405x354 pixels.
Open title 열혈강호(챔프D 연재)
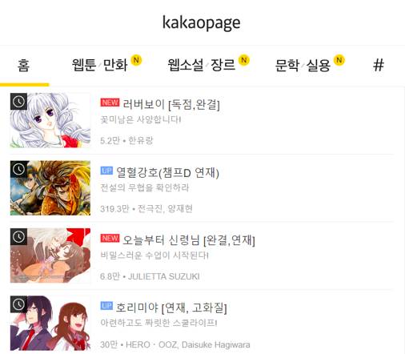pos(167,173)
